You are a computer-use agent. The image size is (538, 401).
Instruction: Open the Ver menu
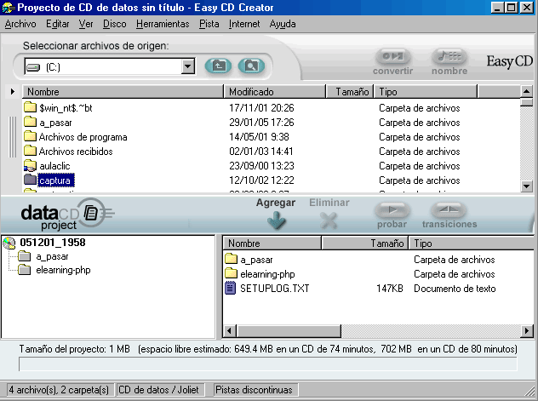(86, 24)
